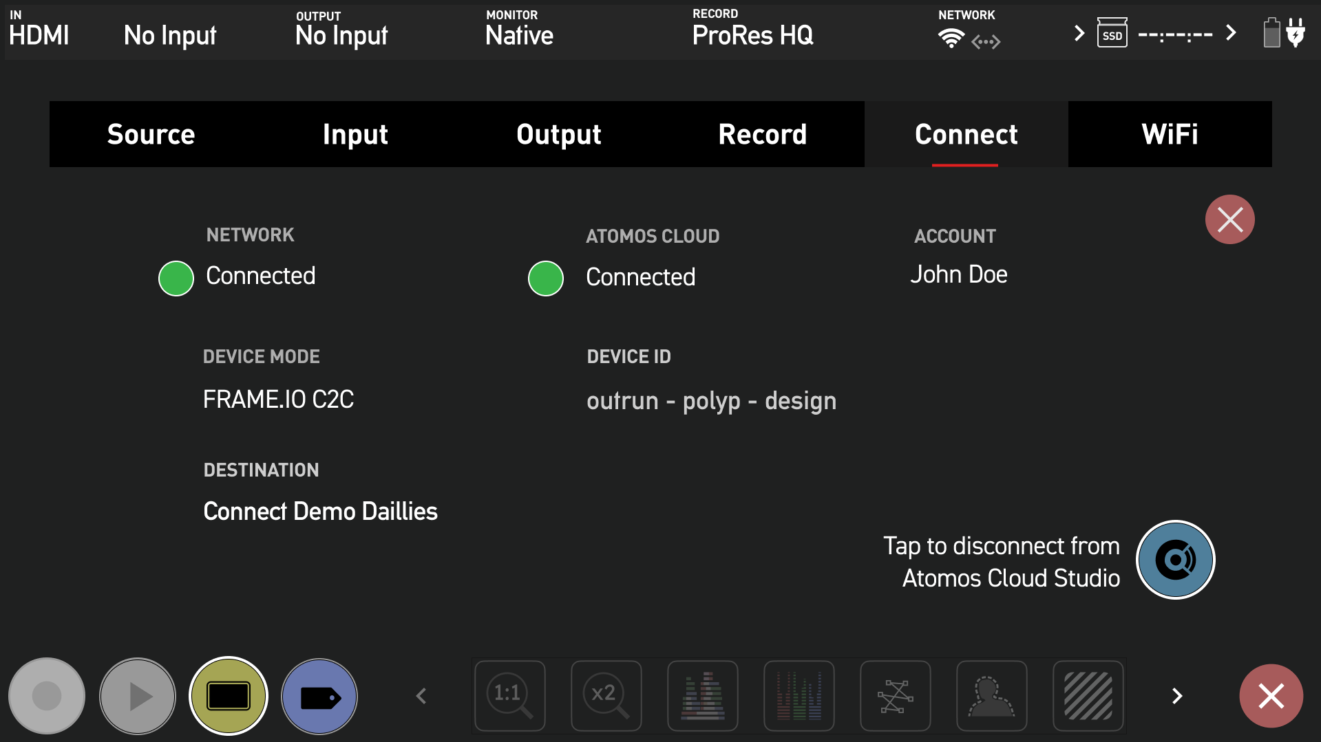Toggle the zebra stripes tool

[x=1088, y=696]
